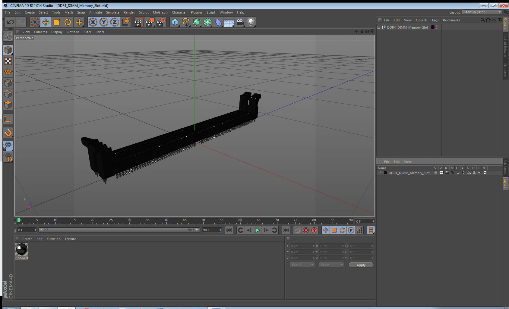The image size is (509, 309).
Task: Expand DDR4_DIMM_Memory_Slot object tree
Action: pos(379,27)
